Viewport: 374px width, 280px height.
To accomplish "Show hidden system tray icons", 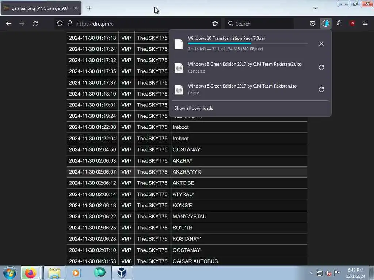I will tap(310, 273).
